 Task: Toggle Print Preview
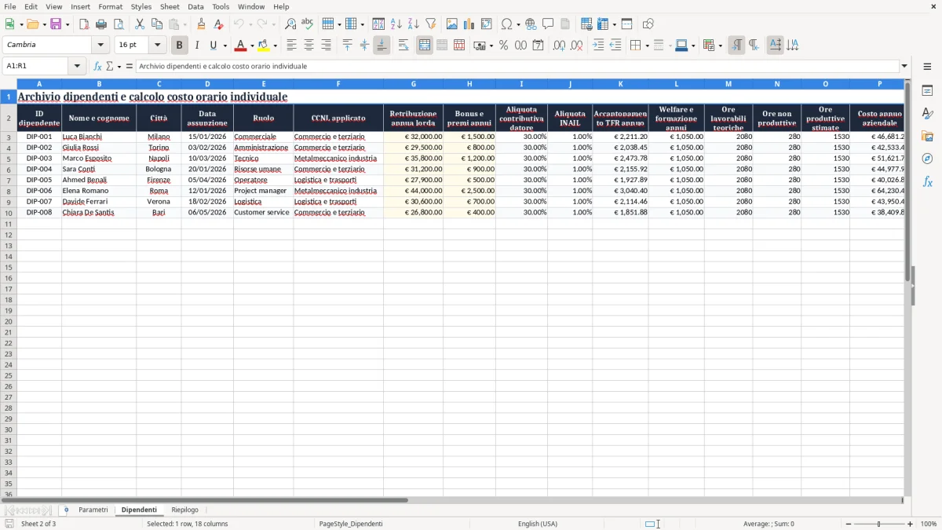[119, 24]
